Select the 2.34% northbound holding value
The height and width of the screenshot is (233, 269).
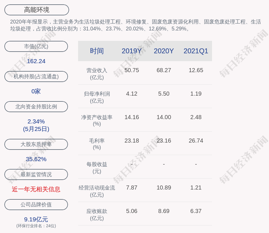36,121
